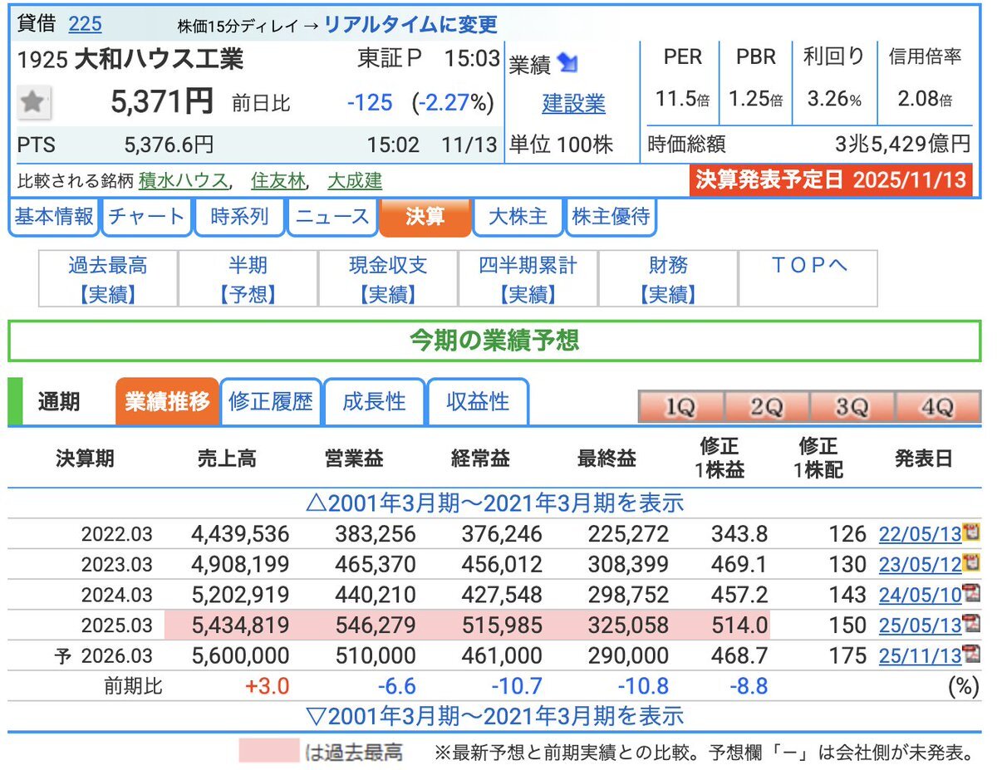Open 住友林 comparison link

pos(278,180)
